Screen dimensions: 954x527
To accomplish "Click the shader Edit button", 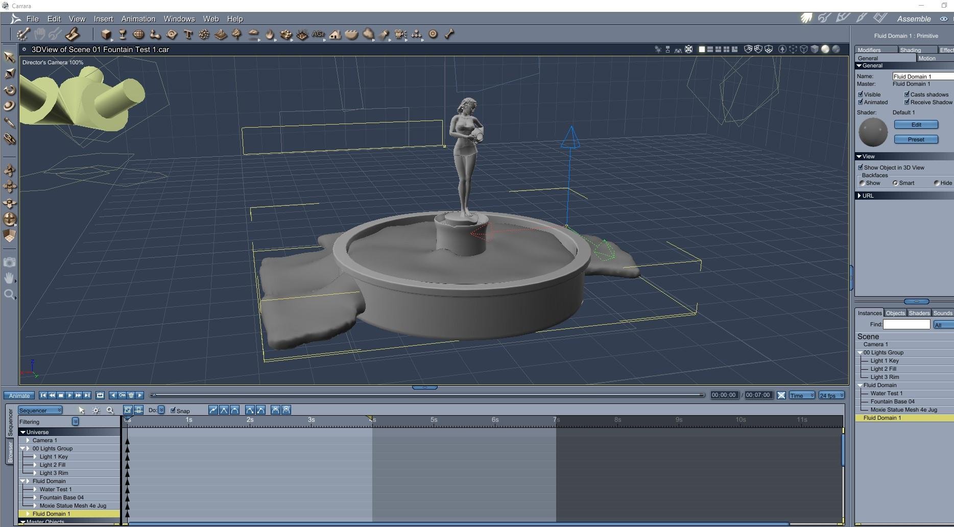I will point(916,125).
